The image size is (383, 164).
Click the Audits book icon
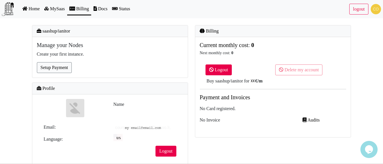click(304, 120)
